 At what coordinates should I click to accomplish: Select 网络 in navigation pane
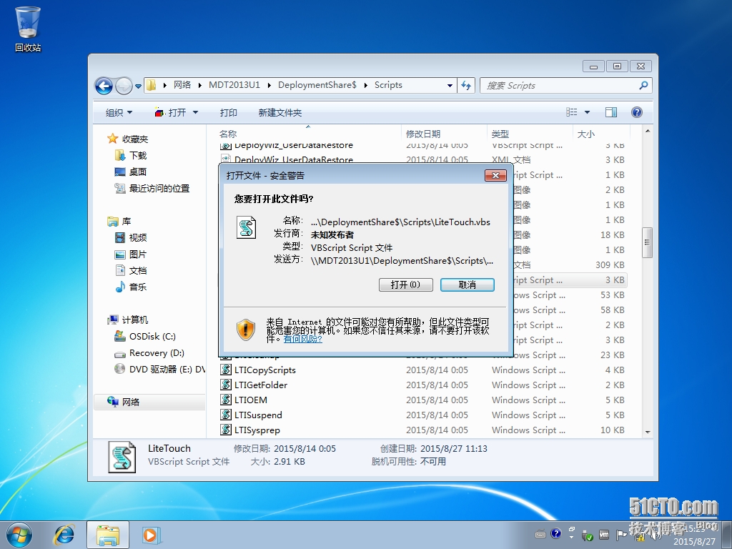[149, 402]
